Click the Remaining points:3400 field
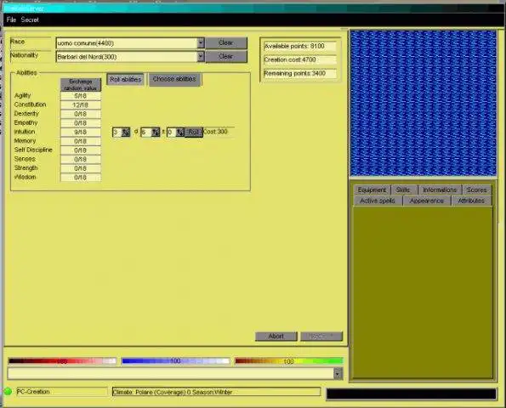Image resolution: width=506 pixels, height=408 pixels. [300, 74]
